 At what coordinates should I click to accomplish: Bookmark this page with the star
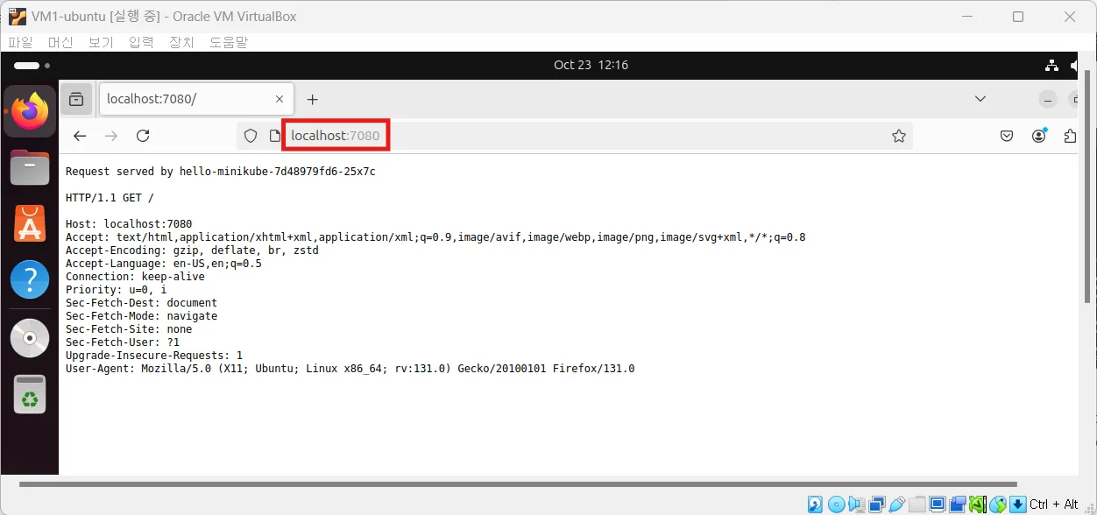898,136
